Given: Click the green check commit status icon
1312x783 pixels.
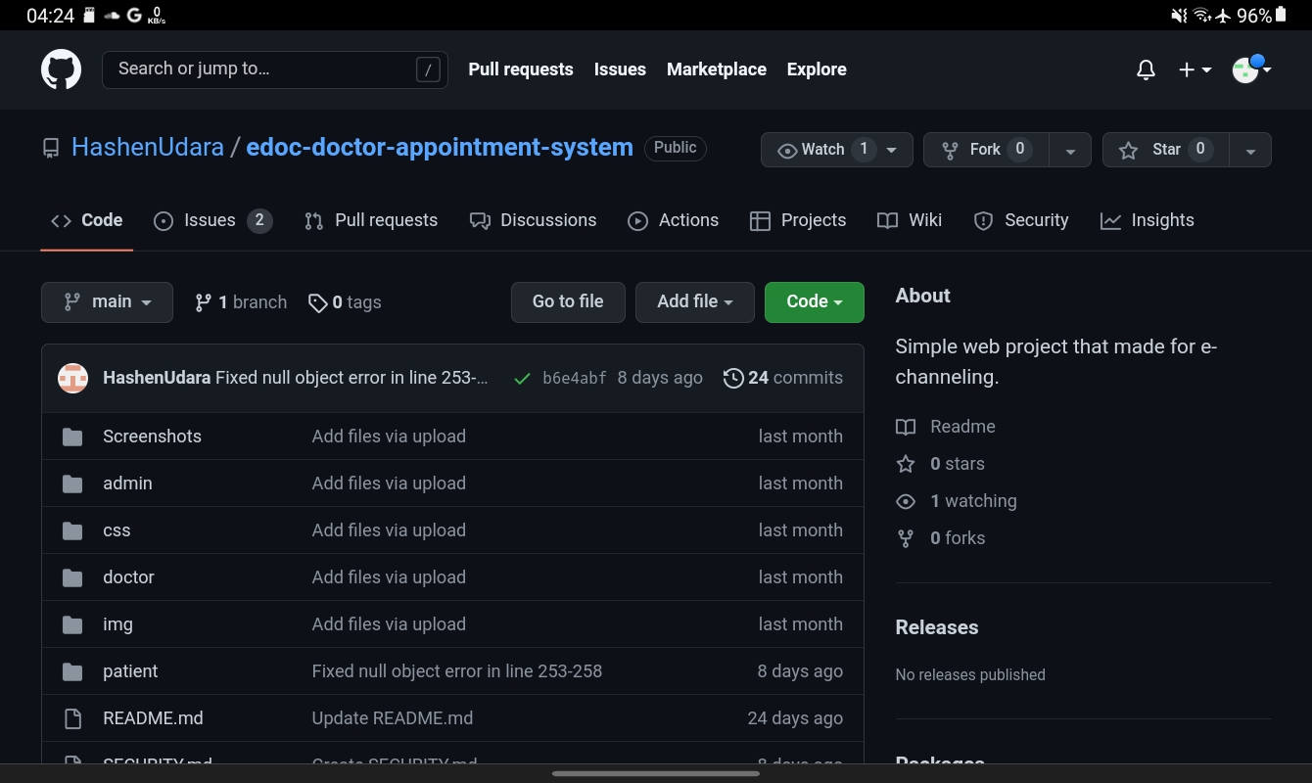Looking at the screenshot, I should (x=522, y=379).
